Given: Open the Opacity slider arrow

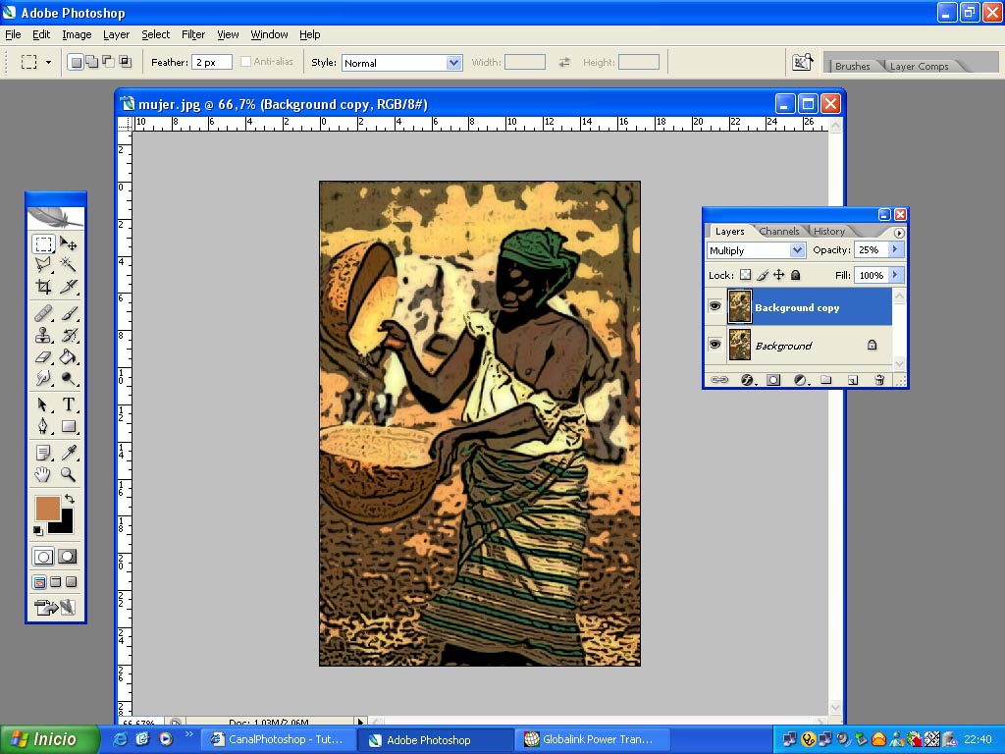Looking at the screenshot, I should pyautogui.click(x=895, y=249).
